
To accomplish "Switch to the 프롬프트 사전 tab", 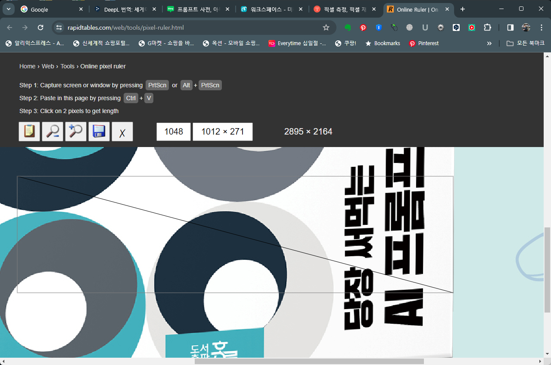I will tap(198, 9).
